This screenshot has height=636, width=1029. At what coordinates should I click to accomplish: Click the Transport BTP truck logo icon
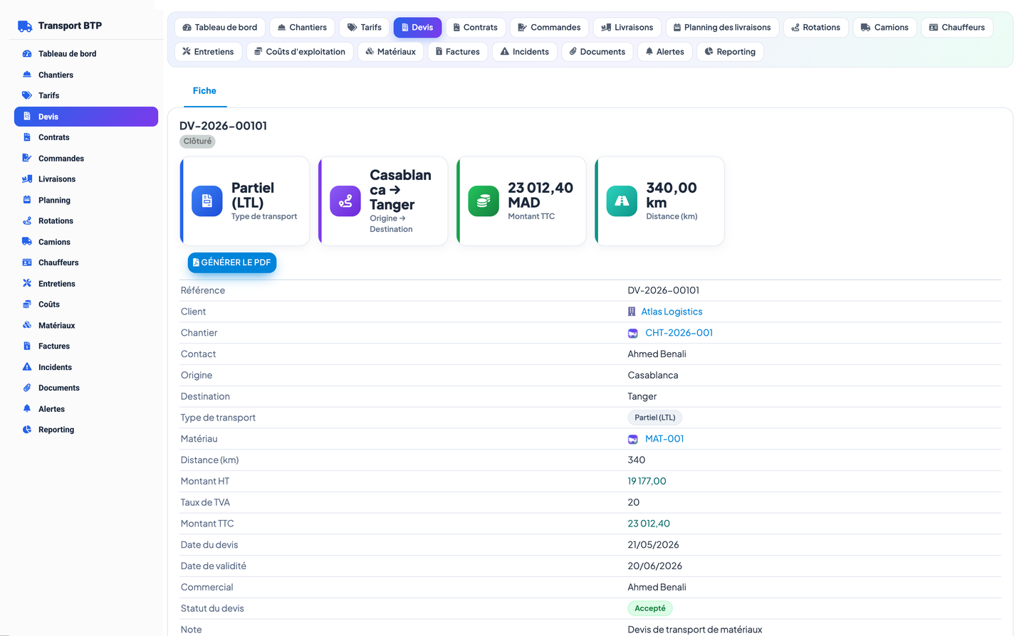[x=25, y=26]
